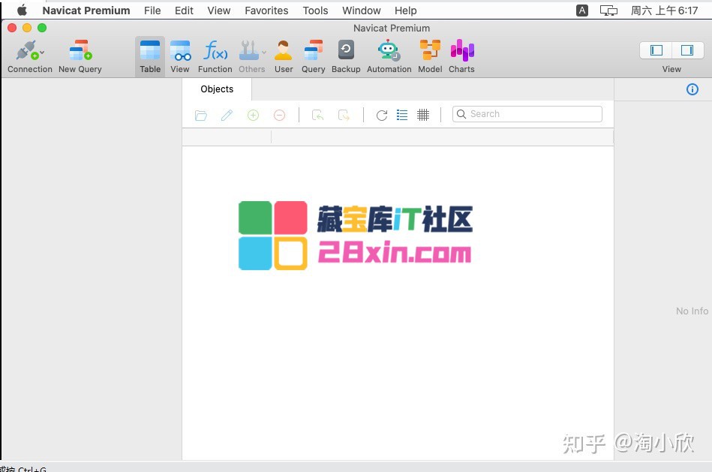This screenshot has height=472, width=712.
Task: Click the first objects list column header
Action: click(x=227, y=137)
